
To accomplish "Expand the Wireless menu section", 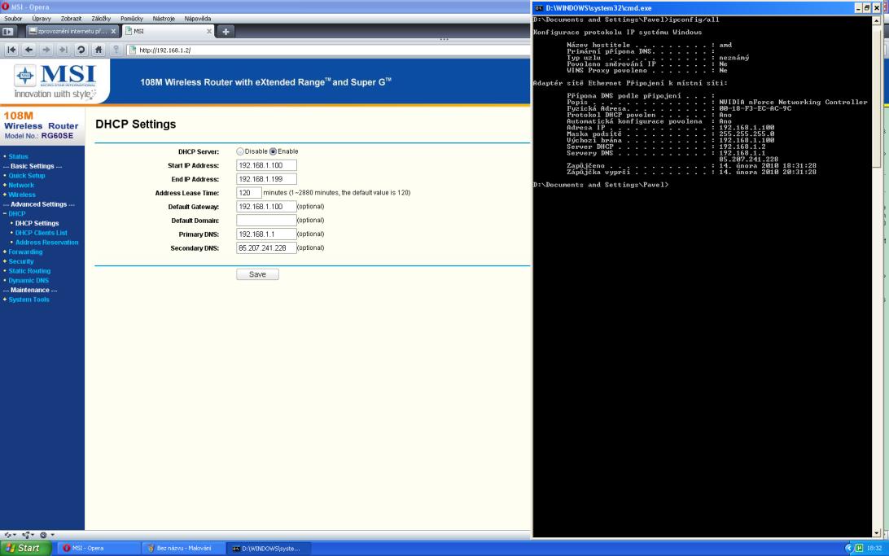I will pyautogui.click(x=21, y=195).
